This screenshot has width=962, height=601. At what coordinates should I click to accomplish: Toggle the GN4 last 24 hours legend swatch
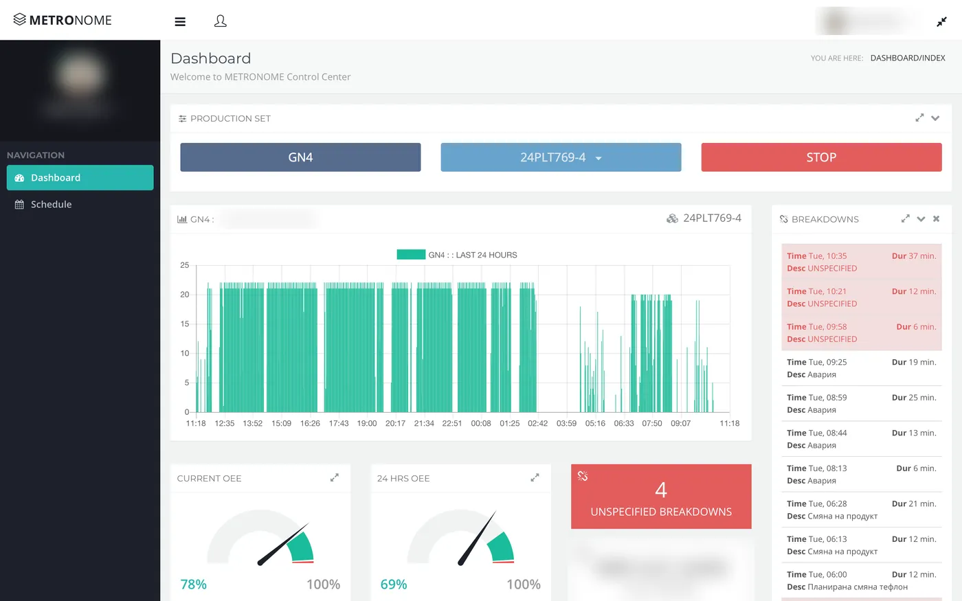[x=411, y=255]
